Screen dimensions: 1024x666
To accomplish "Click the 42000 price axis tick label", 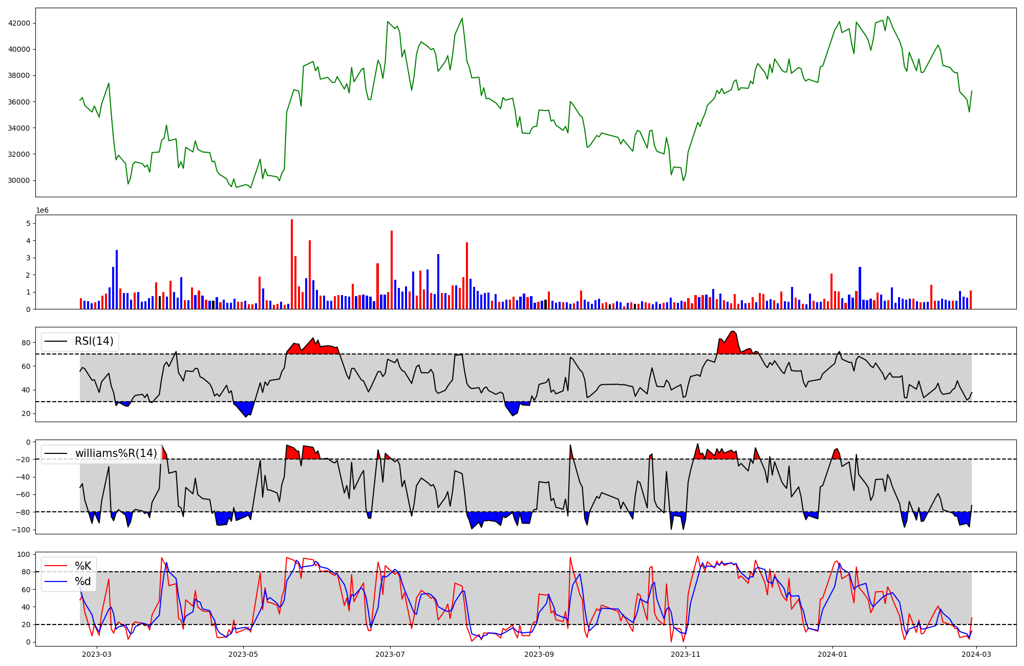I will click(19, 23).
